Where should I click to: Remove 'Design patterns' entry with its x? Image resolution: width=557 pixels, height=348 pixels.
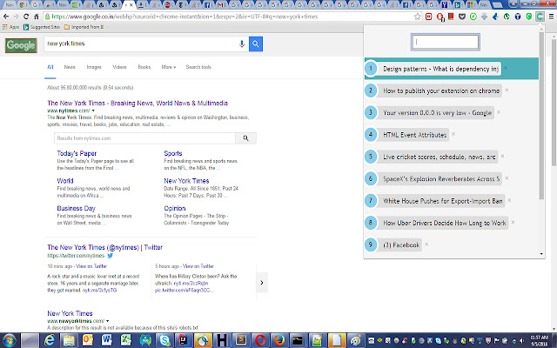(505, 68)
